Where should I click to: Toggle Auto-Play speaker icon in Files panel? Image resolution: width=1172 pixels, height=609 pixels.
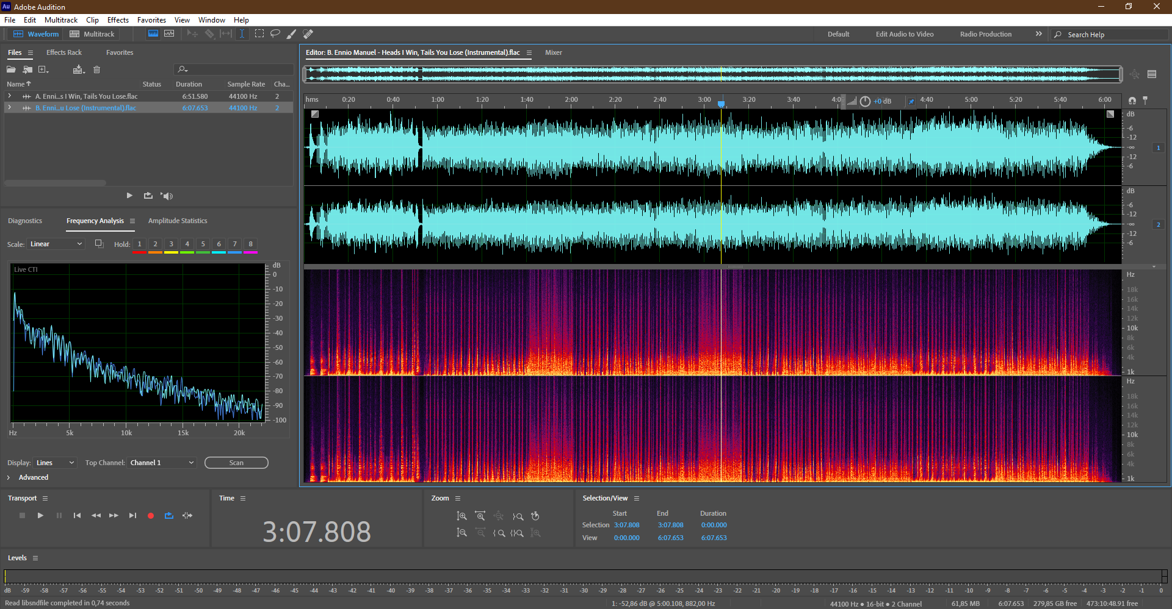[167, 196]
